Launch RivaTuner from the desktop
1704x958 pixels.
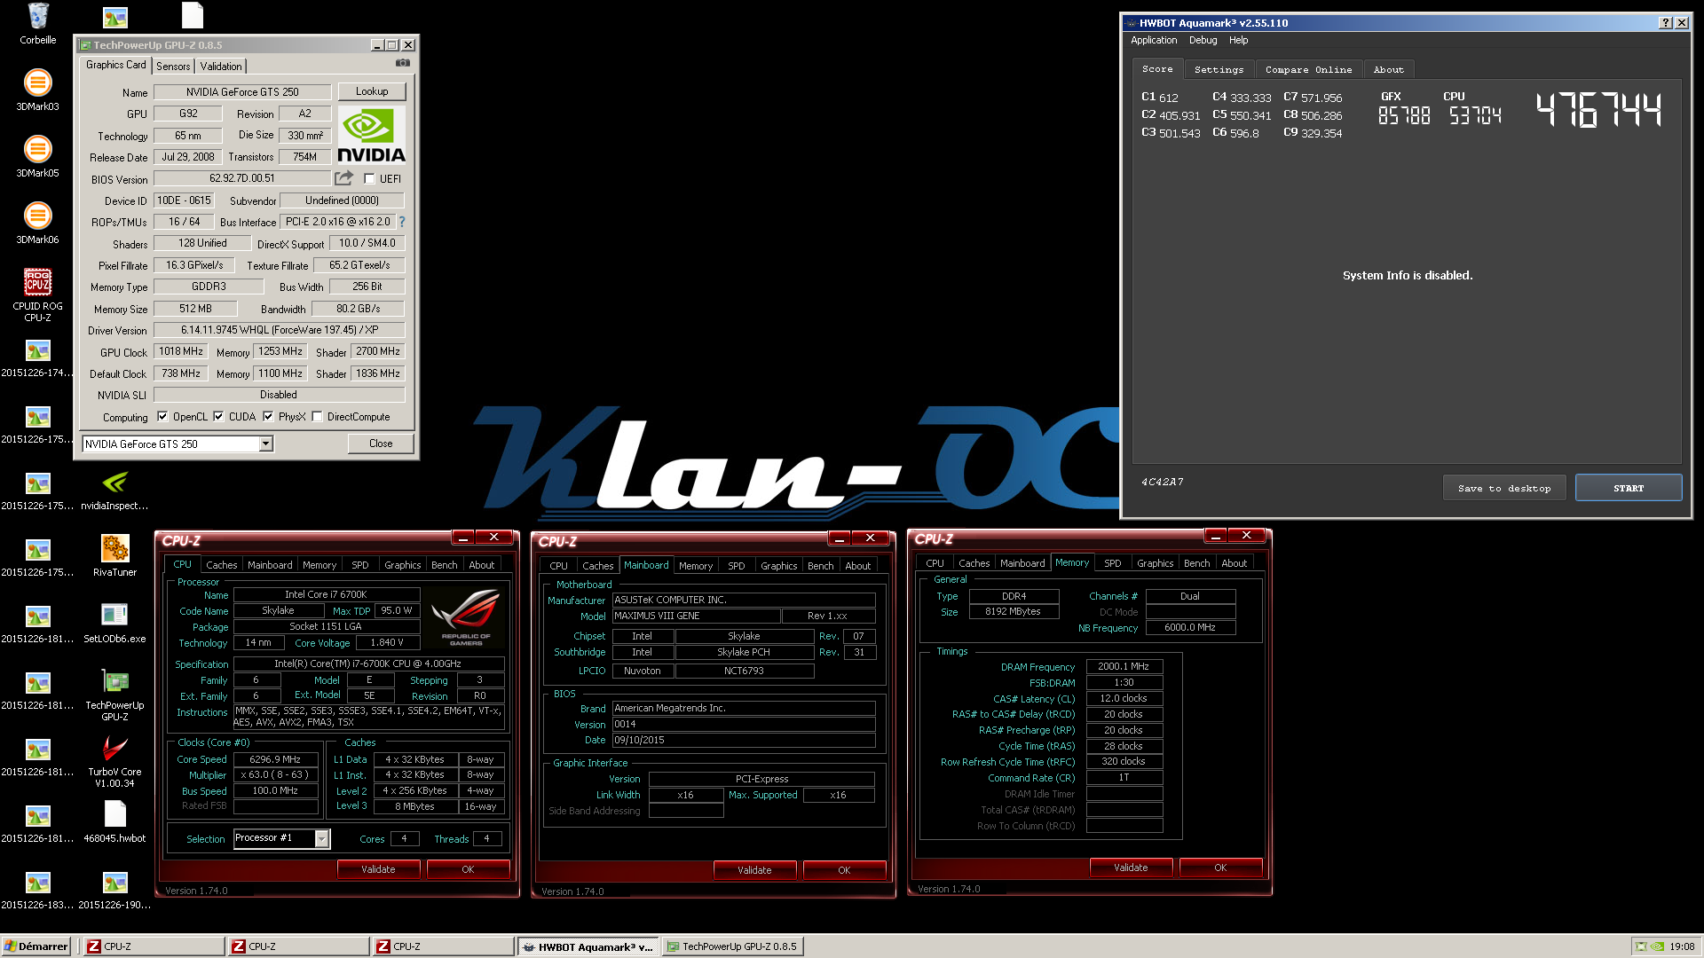pos(115,555)
